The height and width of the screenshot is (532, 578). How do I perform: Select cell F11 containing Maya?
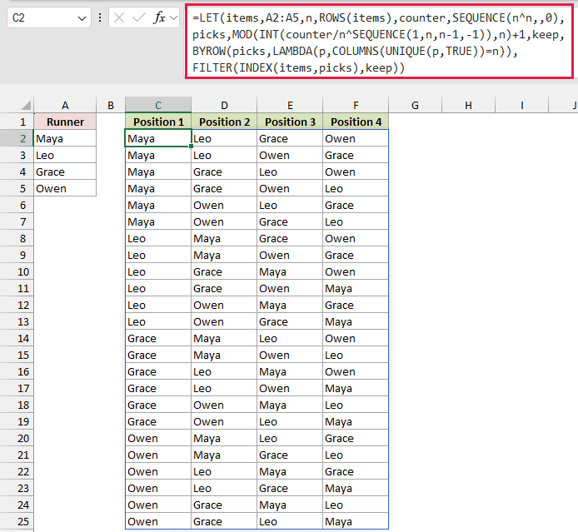(356, 288)
